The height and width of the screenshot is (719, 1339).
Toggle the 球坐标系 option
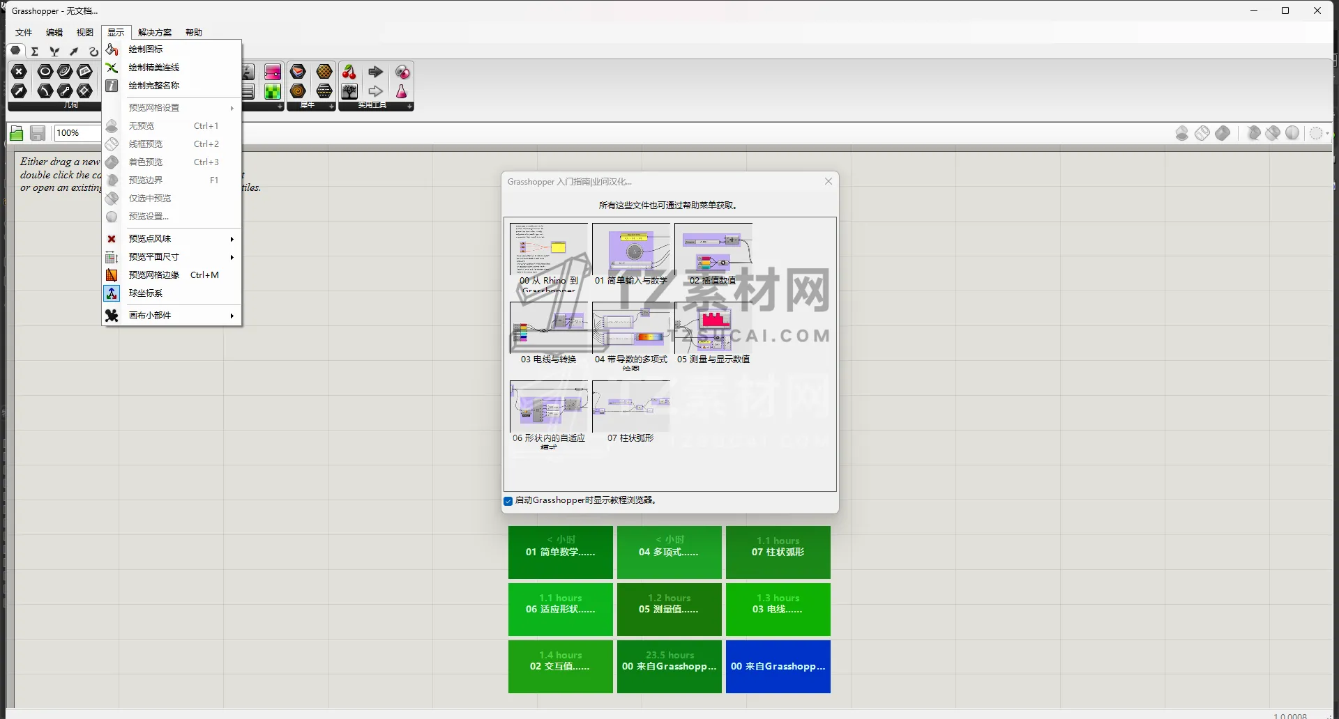click(172, 293)
